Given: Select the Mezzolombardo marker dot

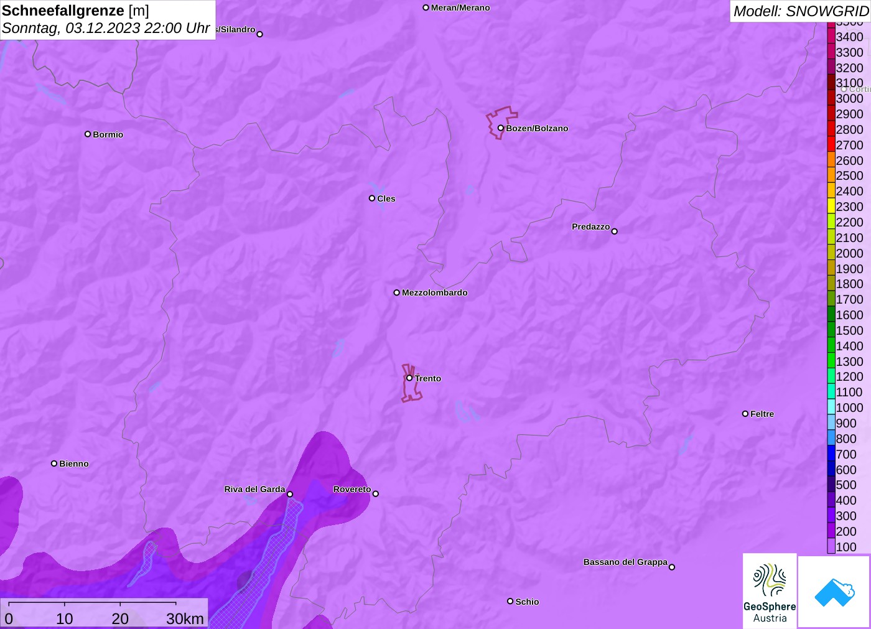Looking at the screenshot, I should coord(396,292).
